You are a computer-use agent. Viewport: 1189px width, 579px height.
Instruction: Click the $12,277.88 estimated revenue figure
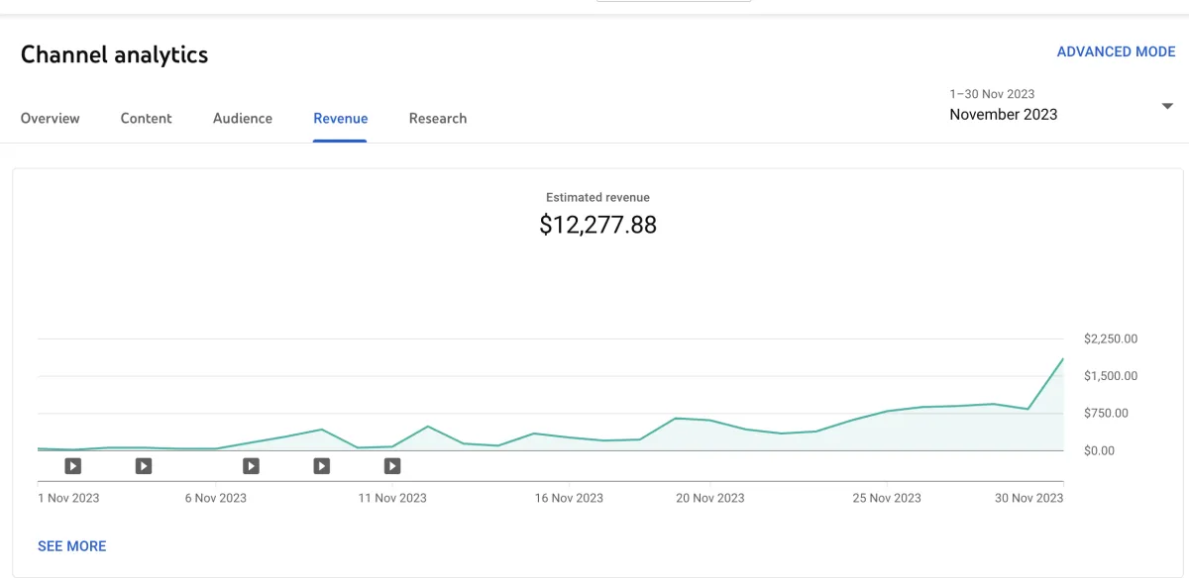(597, 226)
